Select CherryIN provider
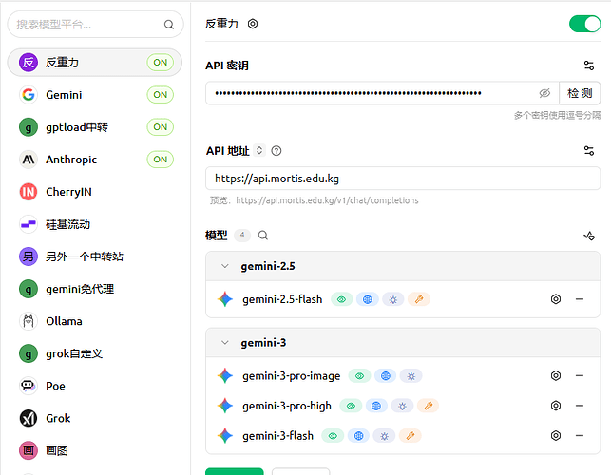This screenshot has width=611, height=475. click(95, 192)
